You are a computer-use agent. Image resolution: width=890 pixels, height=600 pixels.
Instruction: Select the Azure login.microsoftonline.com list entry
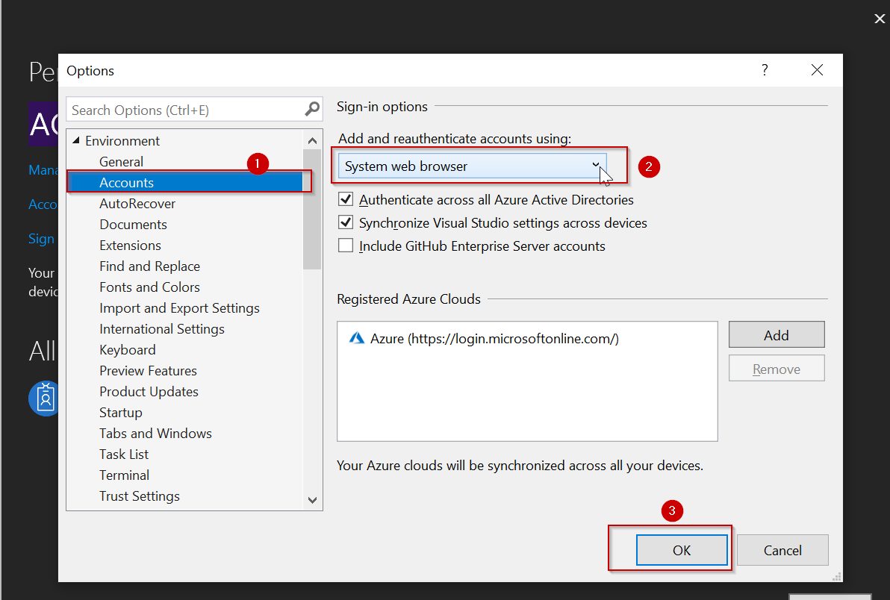[484, 339]
